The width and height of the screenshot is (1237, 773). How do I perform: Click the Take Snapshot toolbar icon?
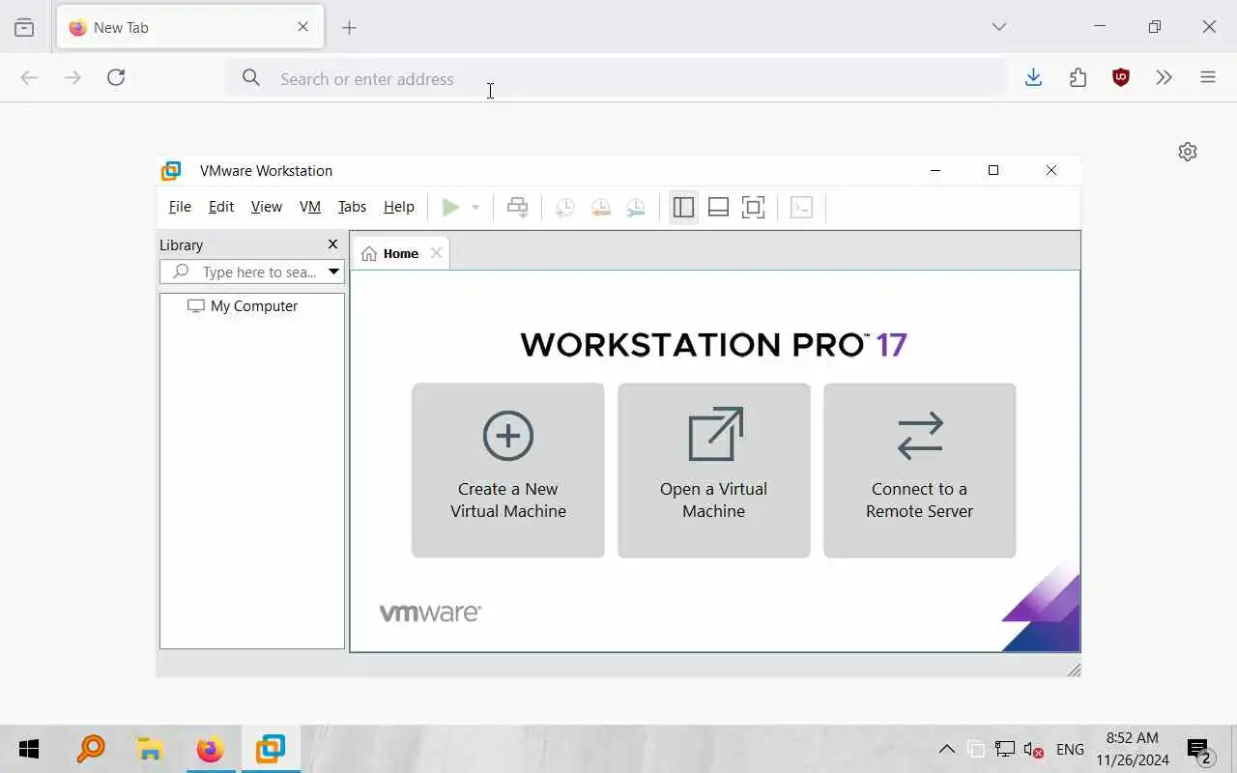coord(565,207)
